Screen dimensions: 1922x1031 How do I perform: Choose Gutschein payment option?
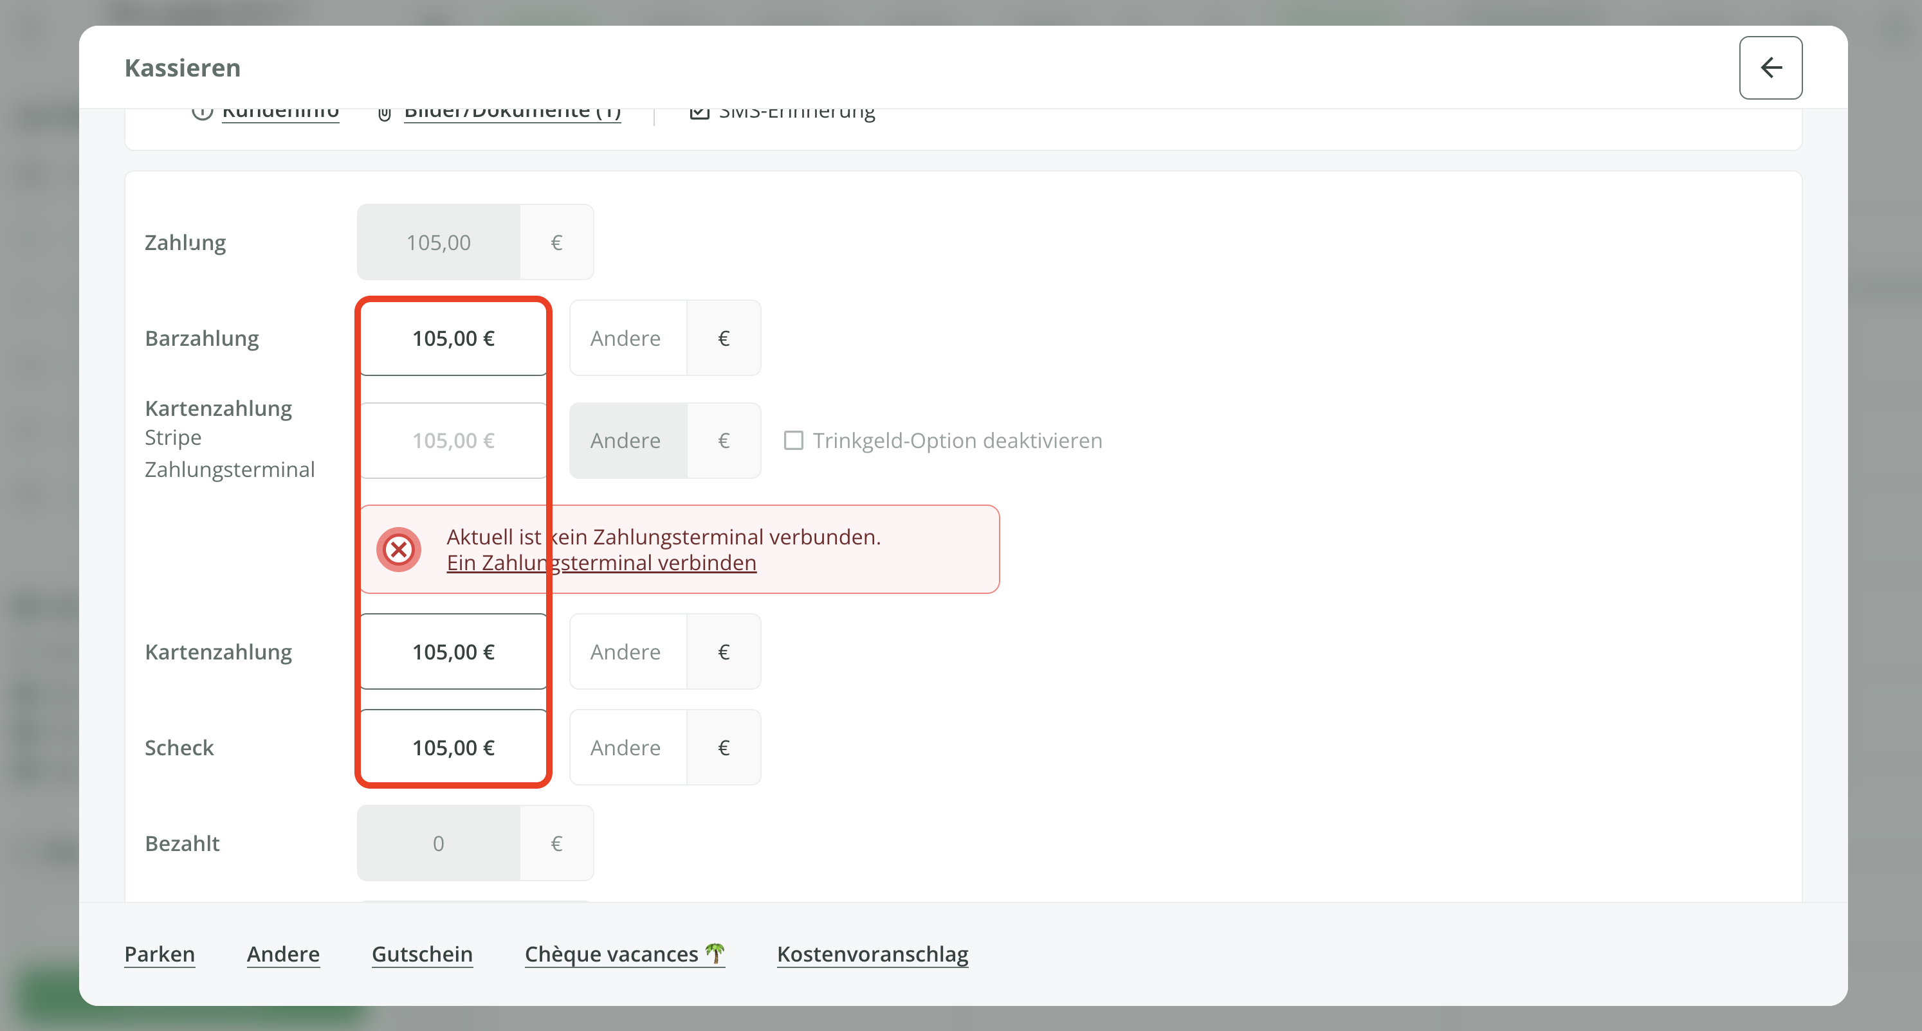point(421,955)
